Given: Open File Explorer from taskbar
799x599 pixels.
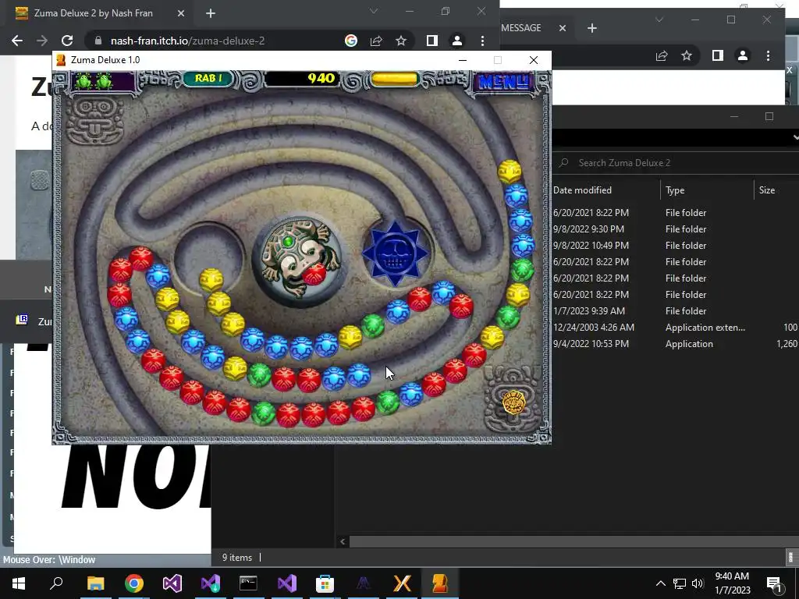Looking at the screenshot, I should 94,583.
